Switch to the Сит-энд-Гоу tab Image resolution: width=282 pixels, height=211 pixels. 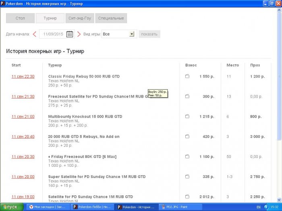pos(80,18)
